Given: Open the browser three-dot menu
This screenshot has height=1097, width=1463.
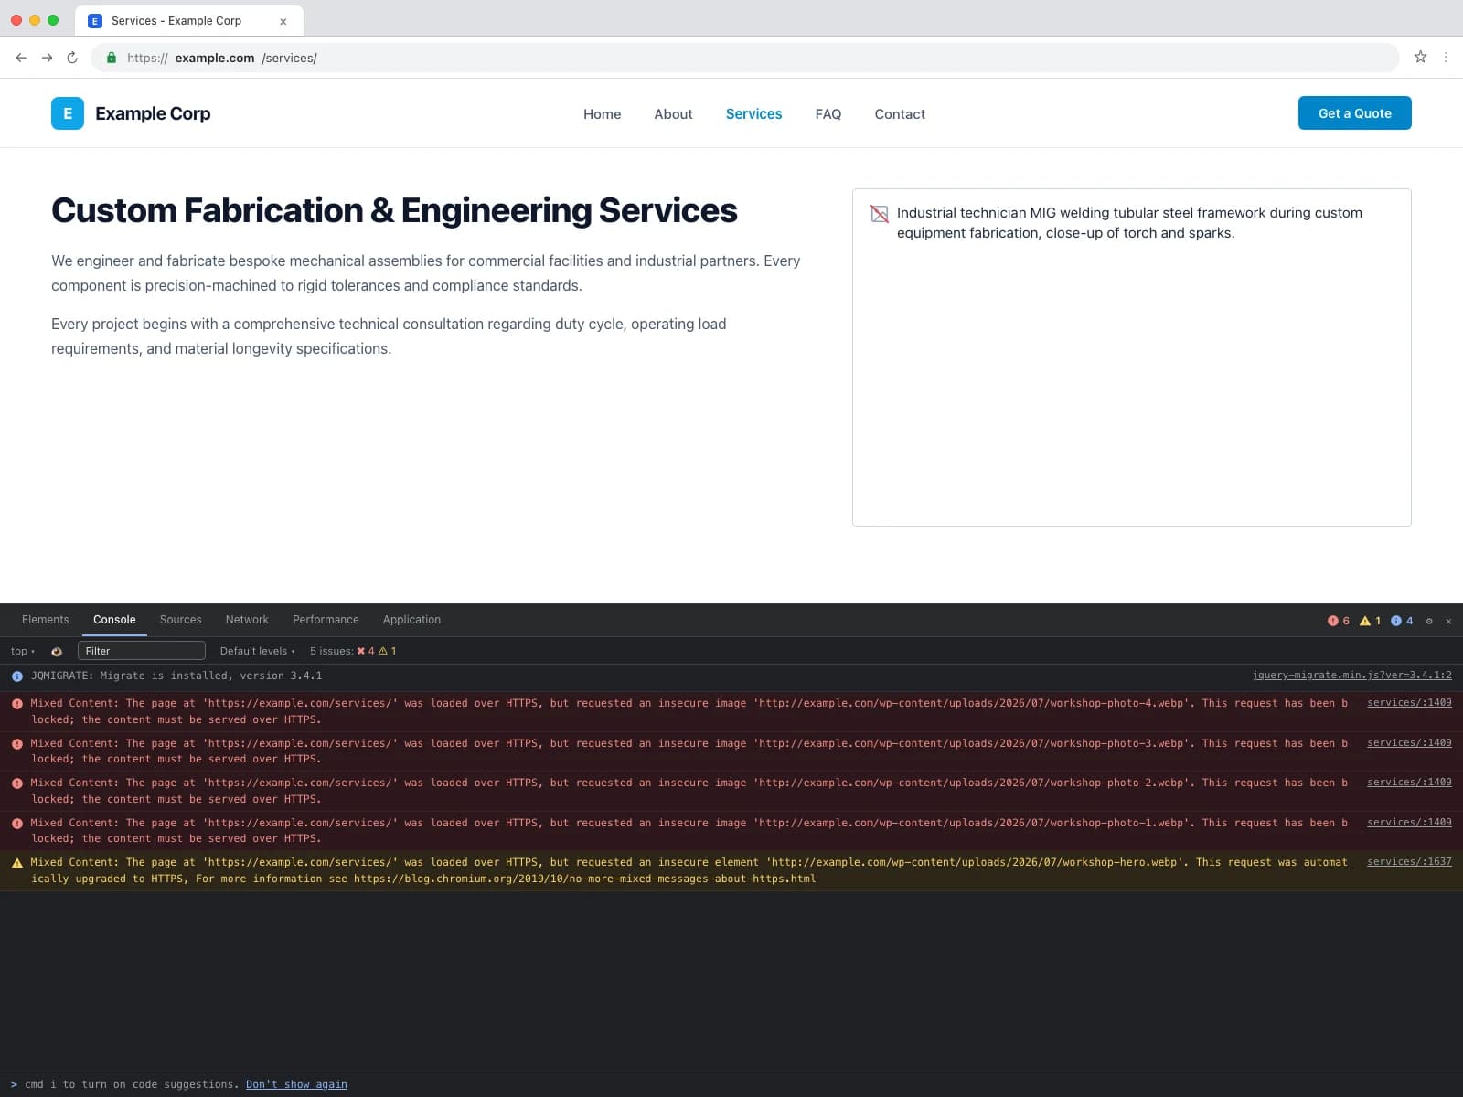Looking at the screenshot, I should [1446, 57].
